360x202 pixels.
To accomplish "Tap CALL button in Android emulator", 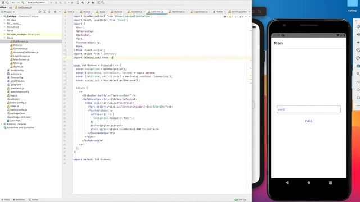I will coord(309,121).
